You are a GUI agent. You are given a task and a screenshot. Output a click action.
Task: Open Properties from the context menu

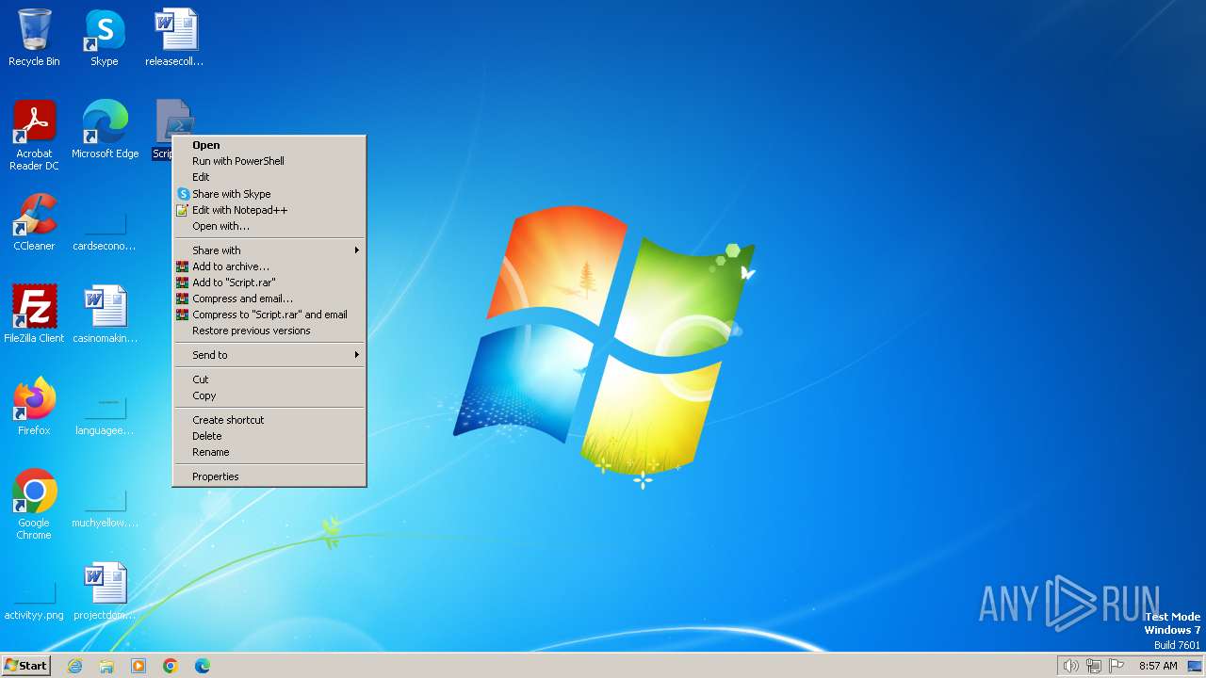pyautogui.click(x=269, y=476)
